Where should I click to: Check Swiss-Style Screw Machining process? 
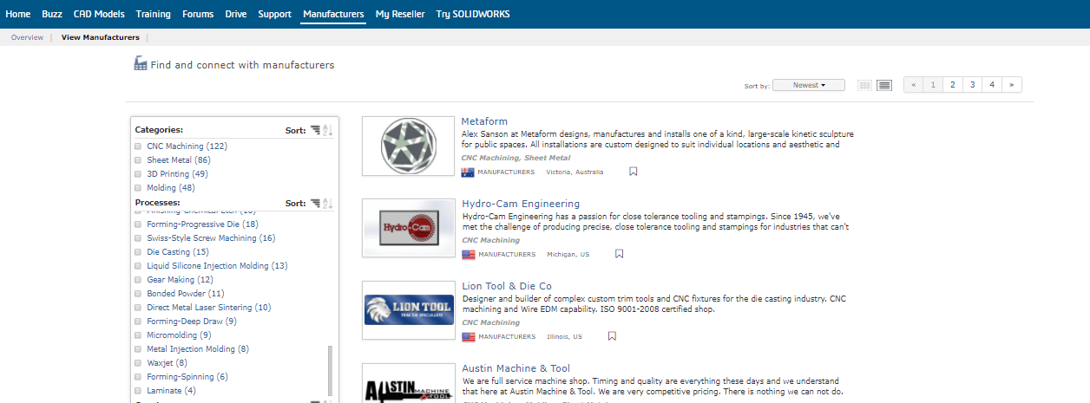(x=138, y=238)
